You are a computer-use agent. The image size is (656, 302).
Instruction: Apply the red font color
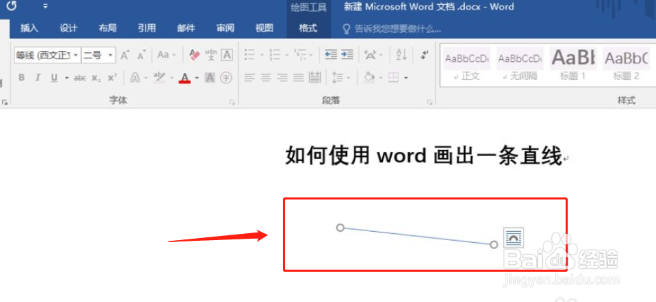coord(185,78)
